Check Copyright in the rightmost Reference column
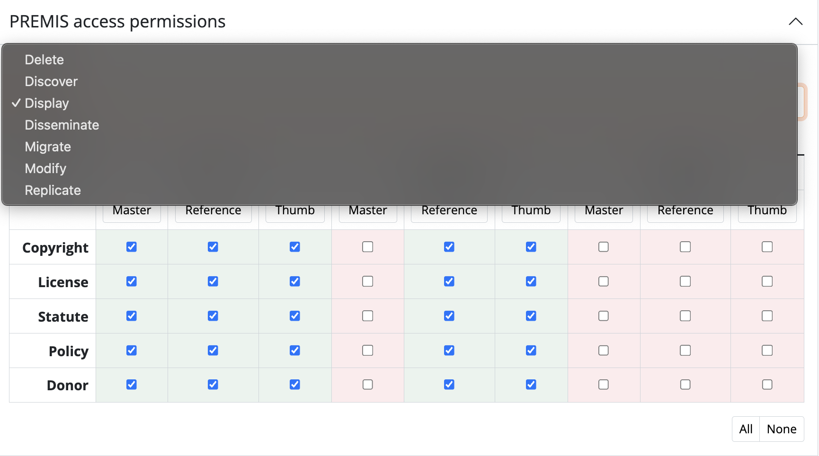 click(685, 247)
